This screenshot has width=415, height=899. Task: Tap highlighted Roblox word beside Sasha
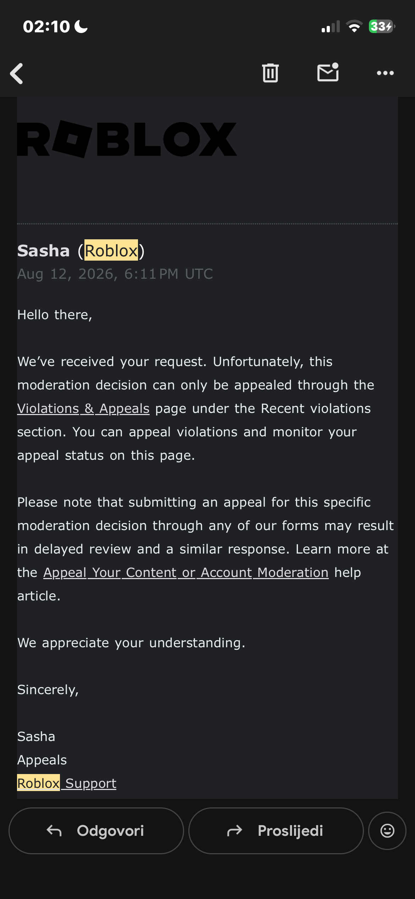click(x=111, y=251)
